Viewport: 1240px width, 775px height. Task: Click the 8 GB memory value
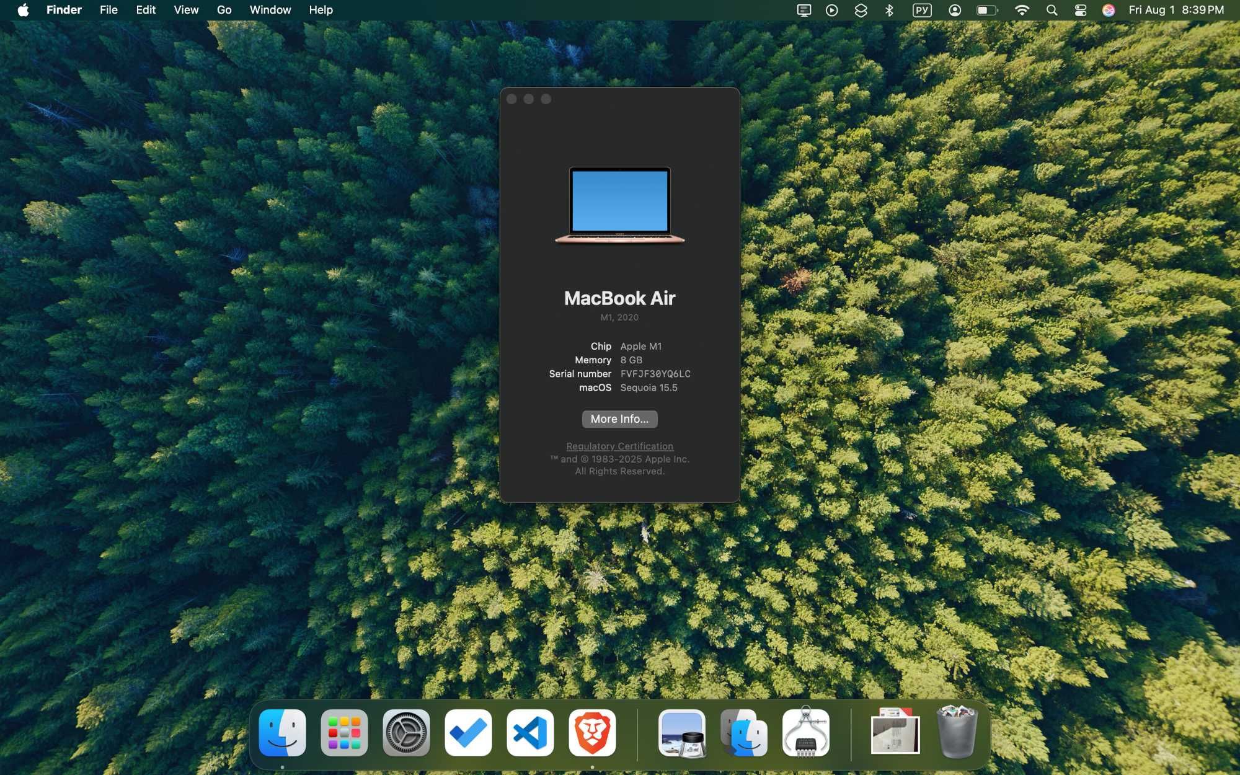(x=631, y=360)
